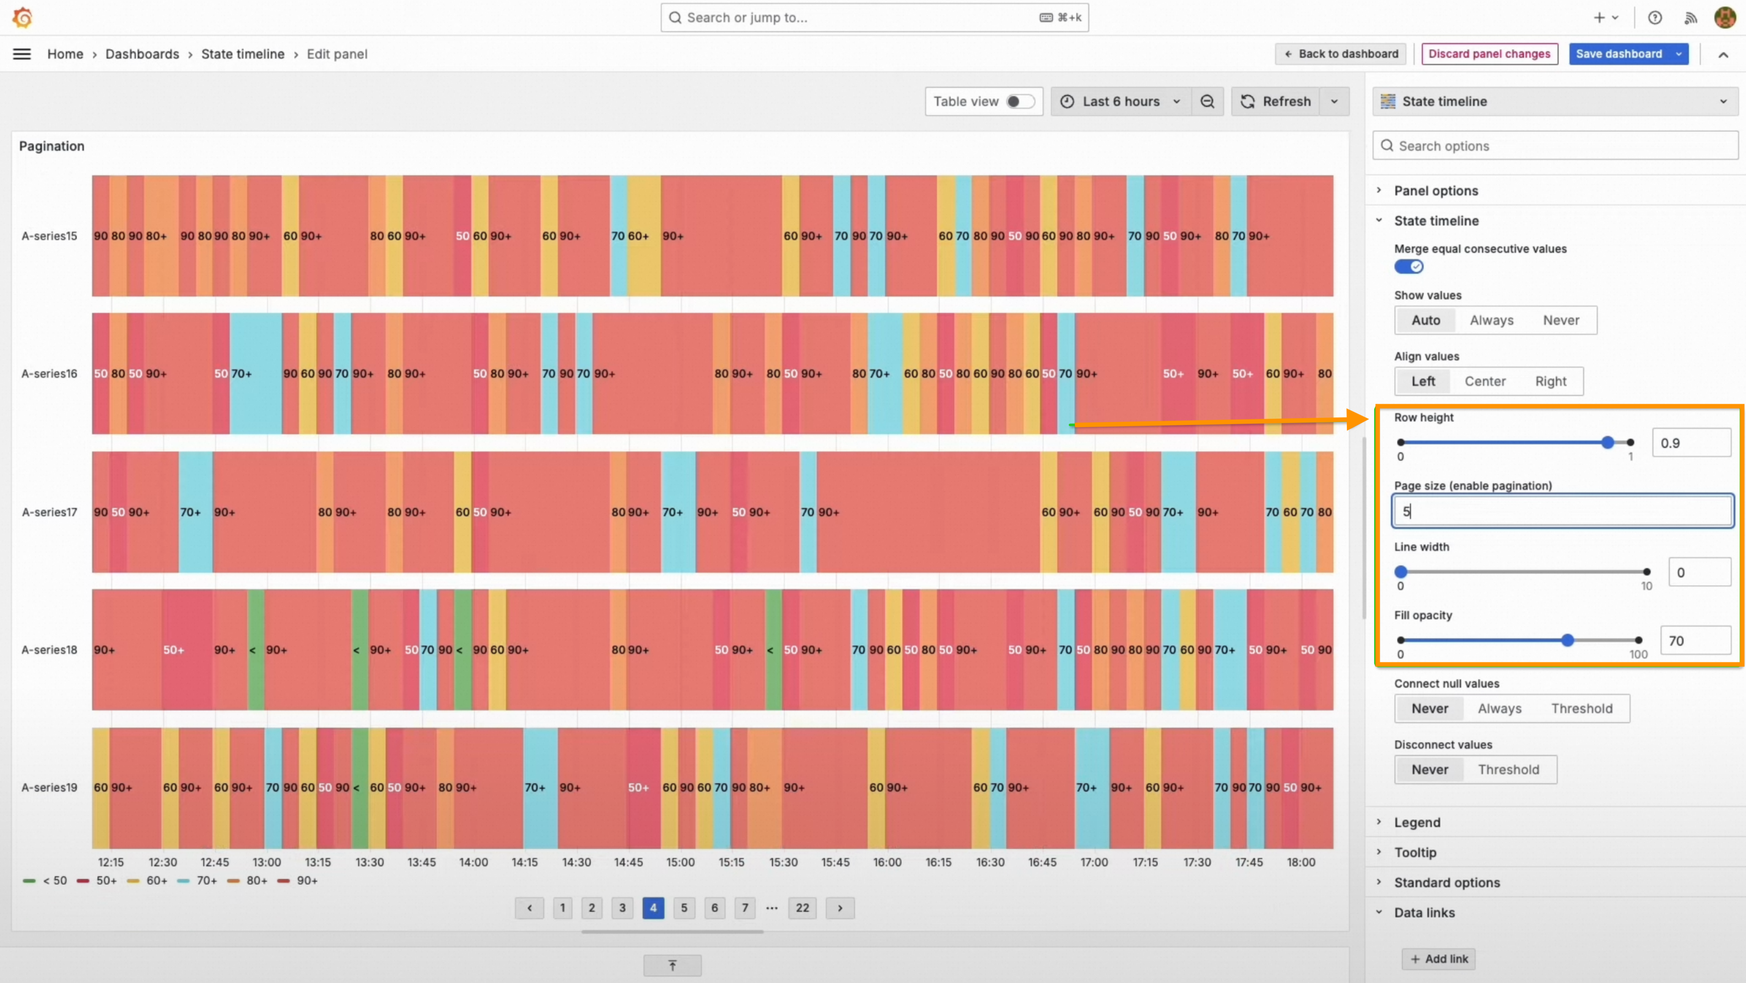The width and height of the screenshot is (1746, 983).
Task: Set Show values to Always
Action: pos(1491,320)
